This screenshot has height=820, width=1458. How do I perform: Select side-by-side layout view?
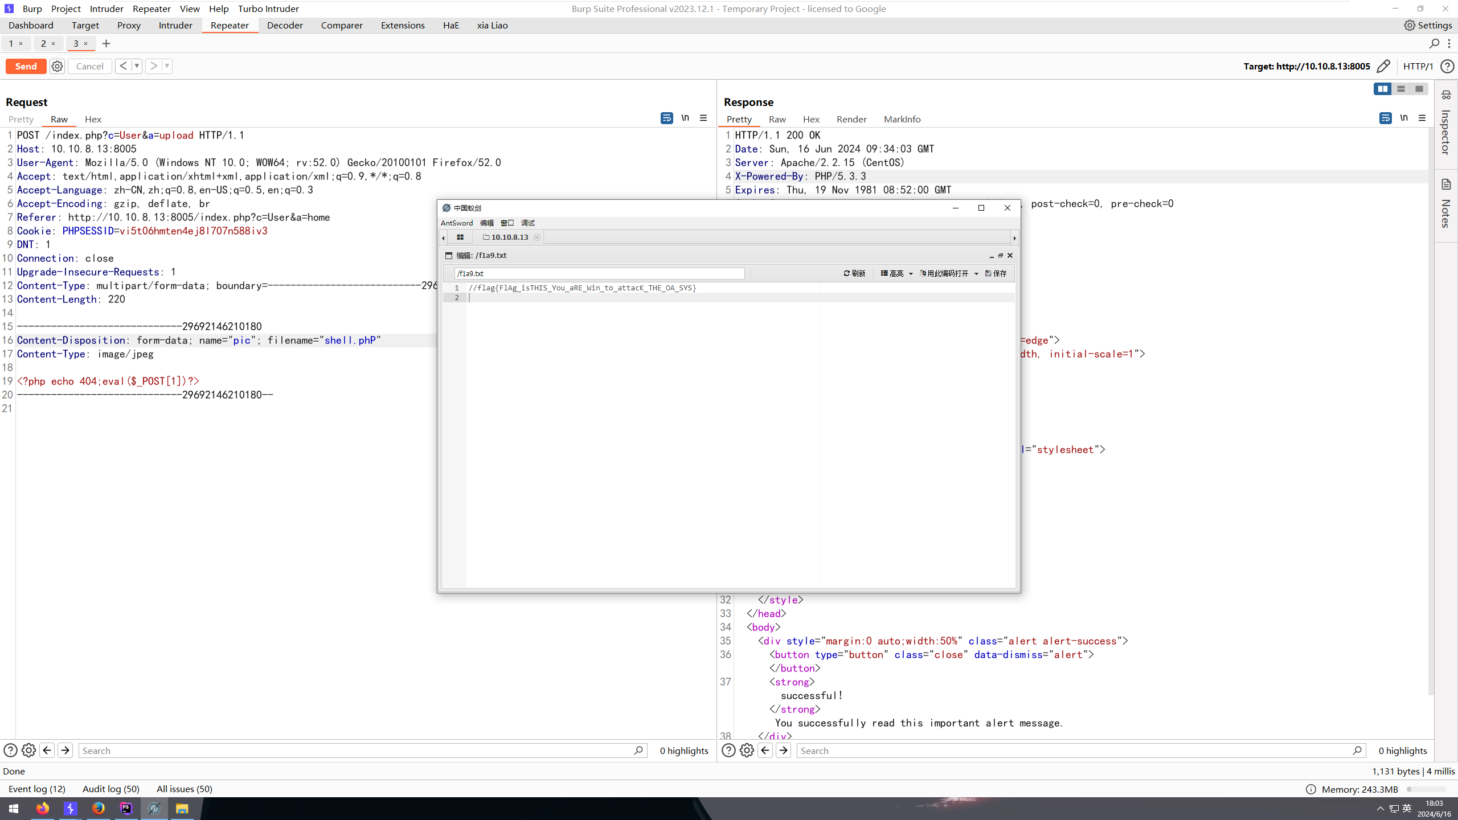tap(1383, 89)
